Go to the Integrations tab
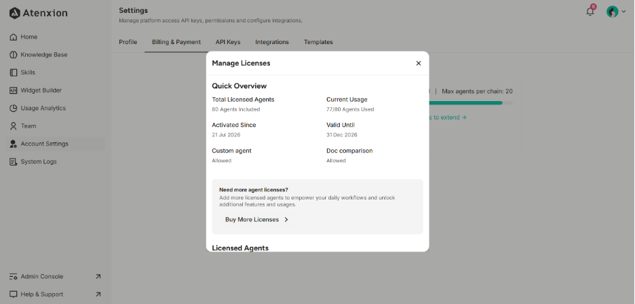The image size is (635, 304). tap(272, 42)
